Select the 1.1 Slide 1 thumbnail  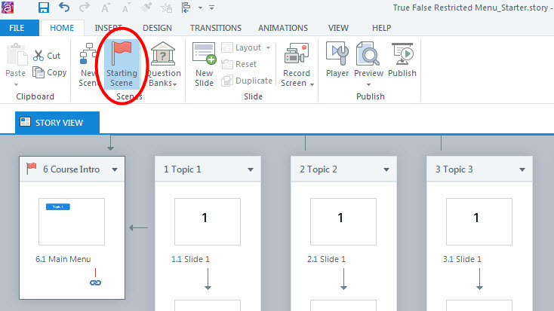pyautogui.click(x=208, y=222)
